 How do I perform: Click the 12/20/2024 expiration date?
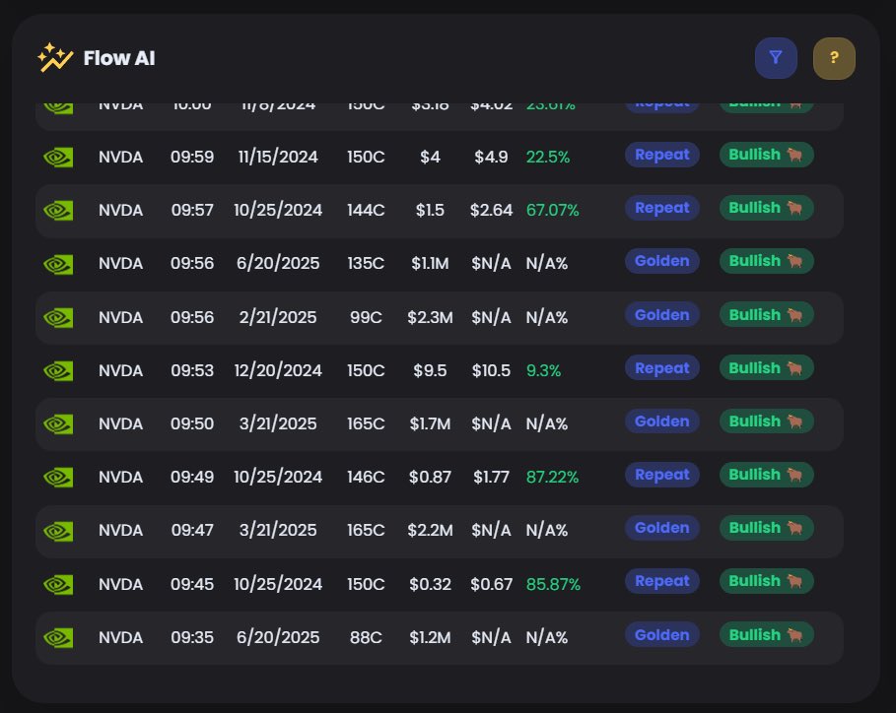click(x=278, y=370)
